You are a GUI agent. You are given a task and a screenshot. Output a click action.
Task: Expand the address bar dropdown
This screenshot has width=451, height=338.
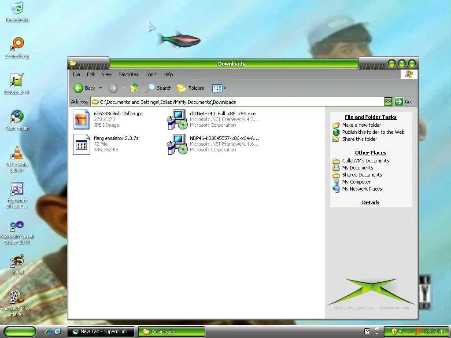tap(388, 102)
